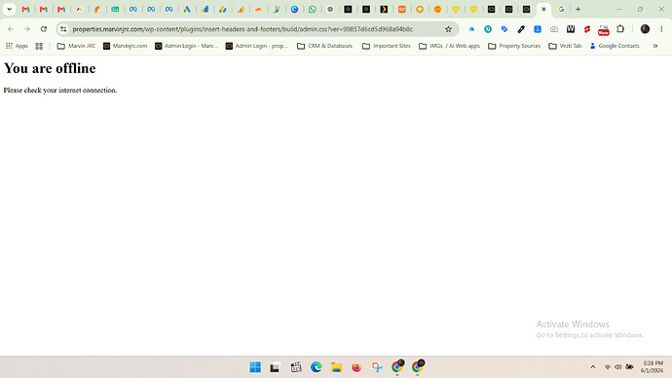Switch to the monday.com colorful logo tab
This screenshot has width=672, height=378.
(x=79, y=9)
